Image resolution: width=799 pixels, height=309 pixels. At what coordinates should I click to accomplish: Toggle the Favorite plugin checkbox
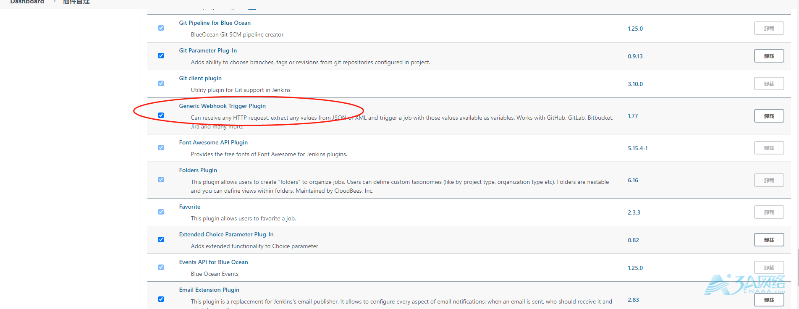[161, 212]
